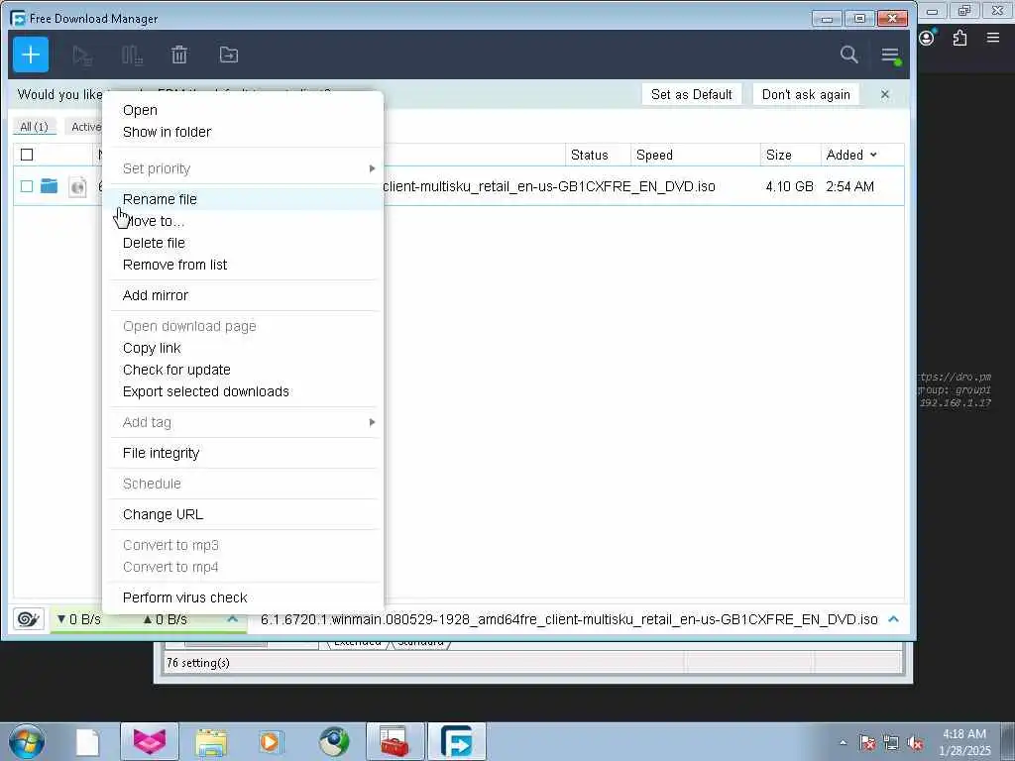Screen dimensions: 1015x761
Task: Expand the speed panel chevron next to 0 B/s
Action: tap(232, 619)
